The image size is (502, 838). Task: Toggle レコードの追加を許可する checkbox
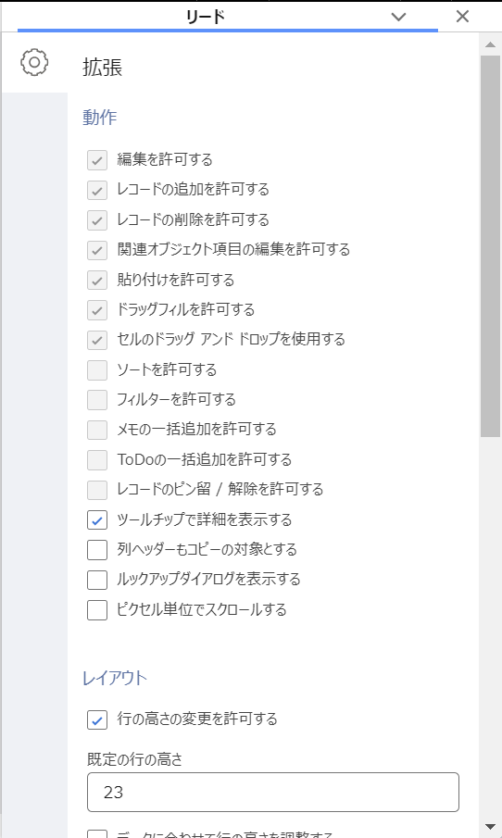pyautogui.click(x=97, y=190)
